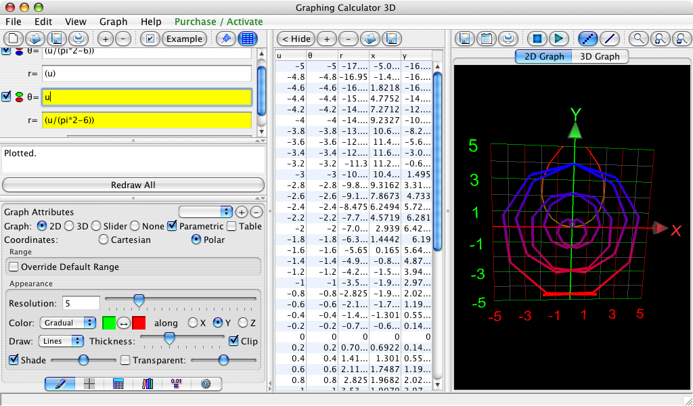
Task: Toggle the blue table grid icon
Action: 248,39
